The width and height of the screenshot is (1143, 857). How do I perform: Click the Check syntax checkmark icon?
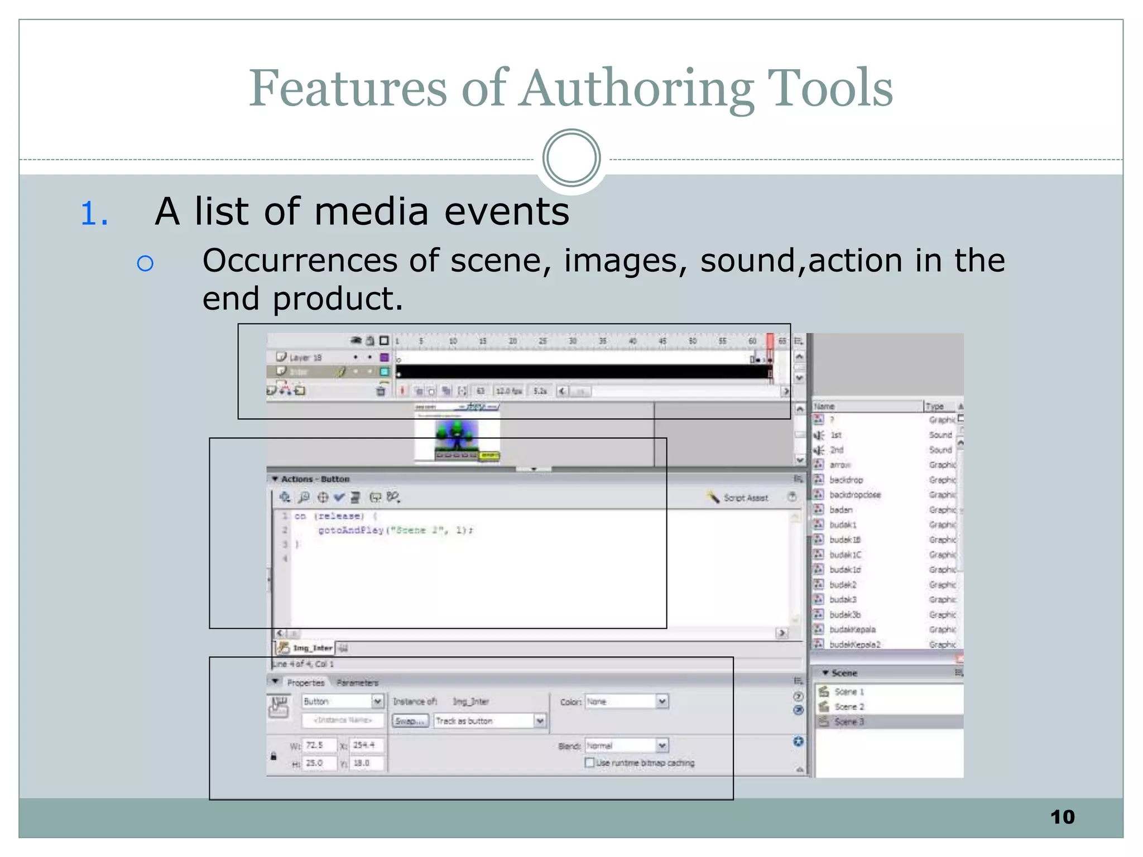point(339,497)
